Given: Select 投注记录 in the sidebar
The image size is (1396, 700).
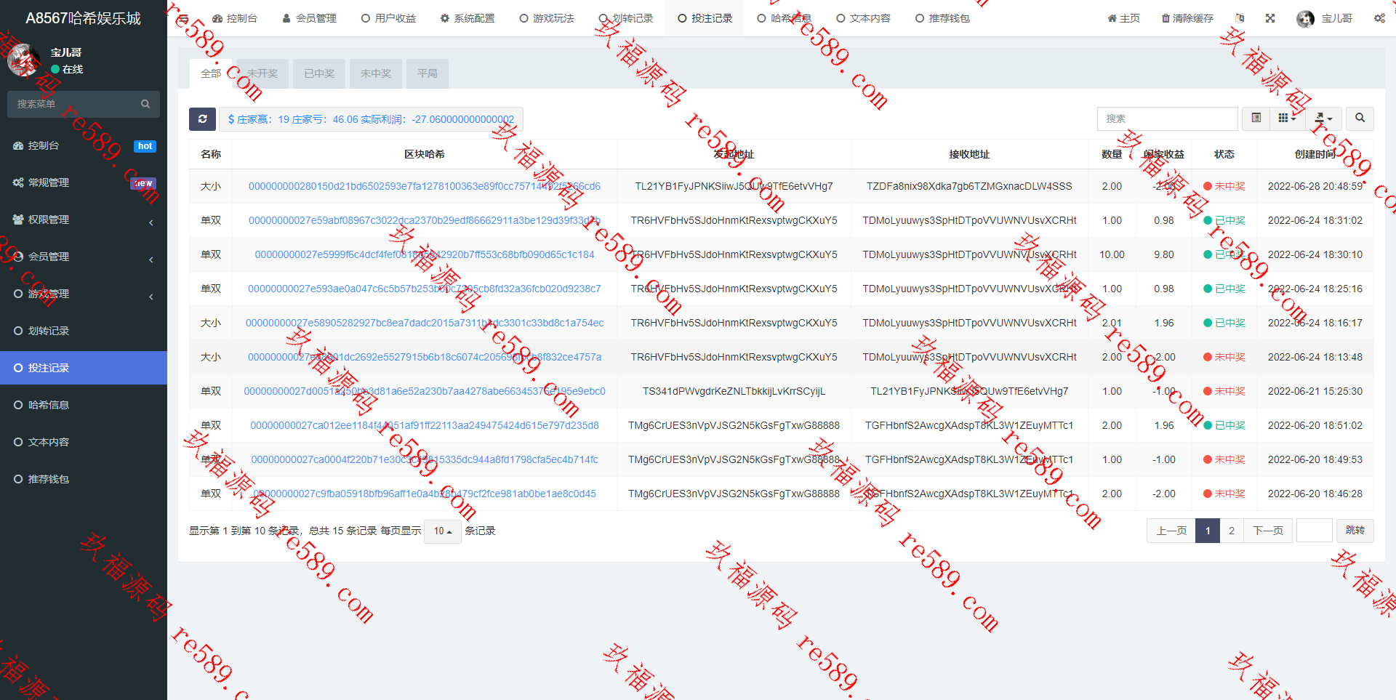Looking at the screenshot, I should (x=84, y=368).
